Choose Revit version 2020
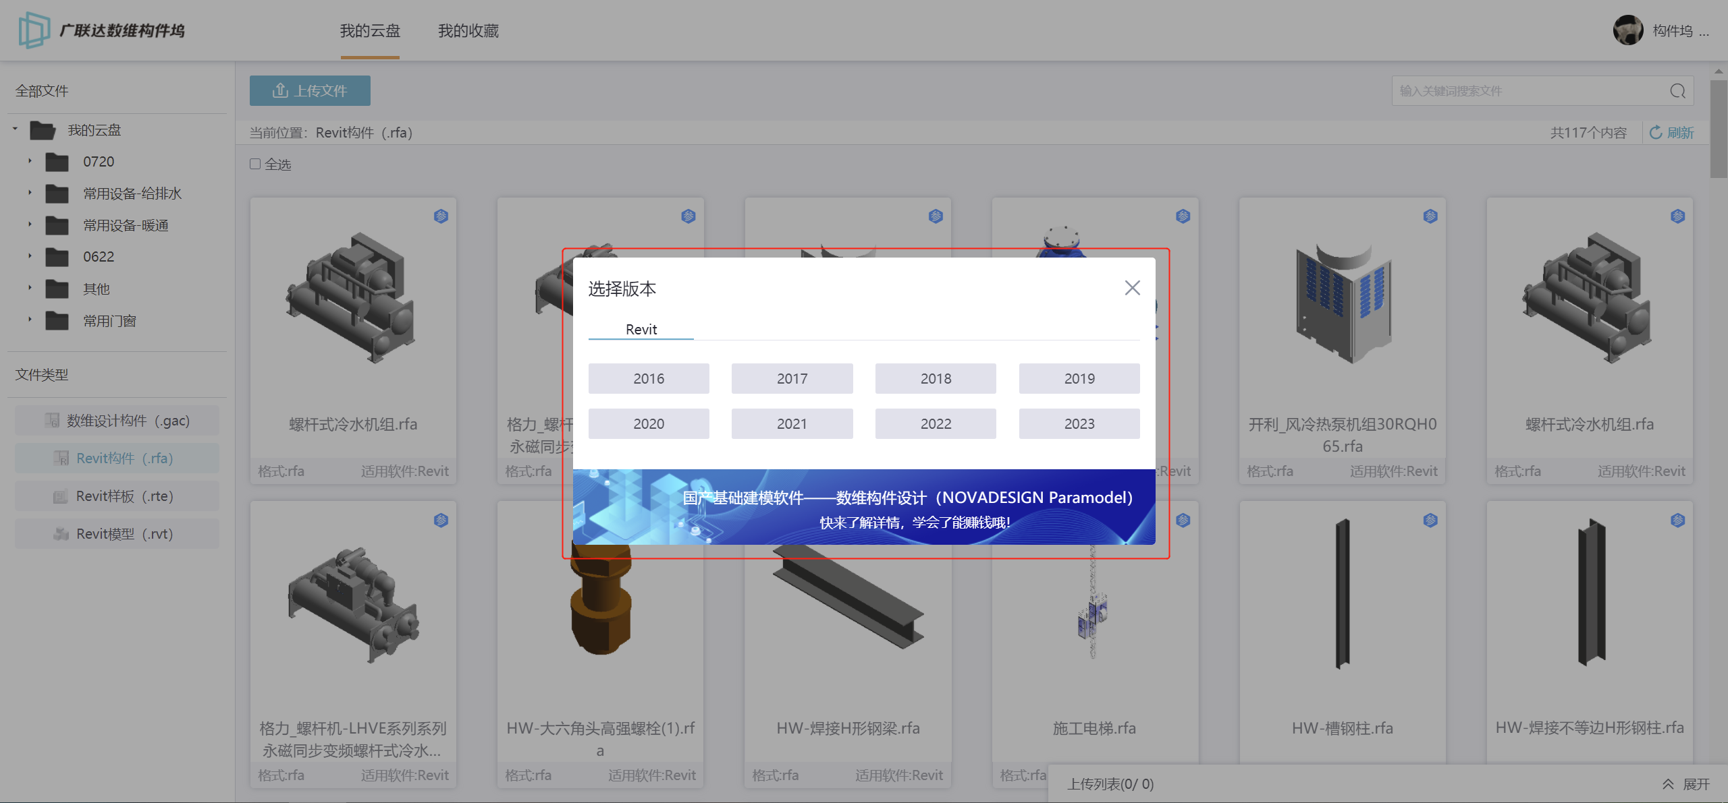Viewport: 1728px width, 803px height. tap(649, 424)
